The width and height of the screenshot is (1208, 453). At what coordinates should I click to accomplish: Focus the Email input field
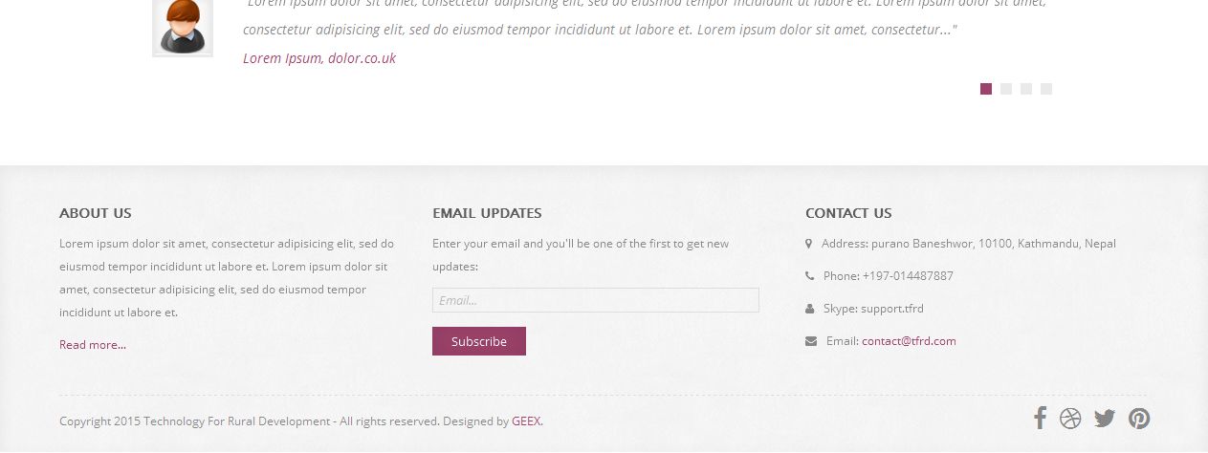595,300
